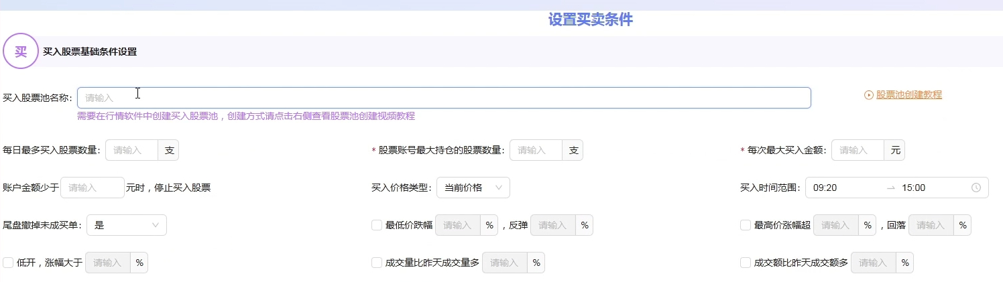Click the 成交量比昨天成交量多 percentage input
1003x282 pixels.
tap(505, 263)
